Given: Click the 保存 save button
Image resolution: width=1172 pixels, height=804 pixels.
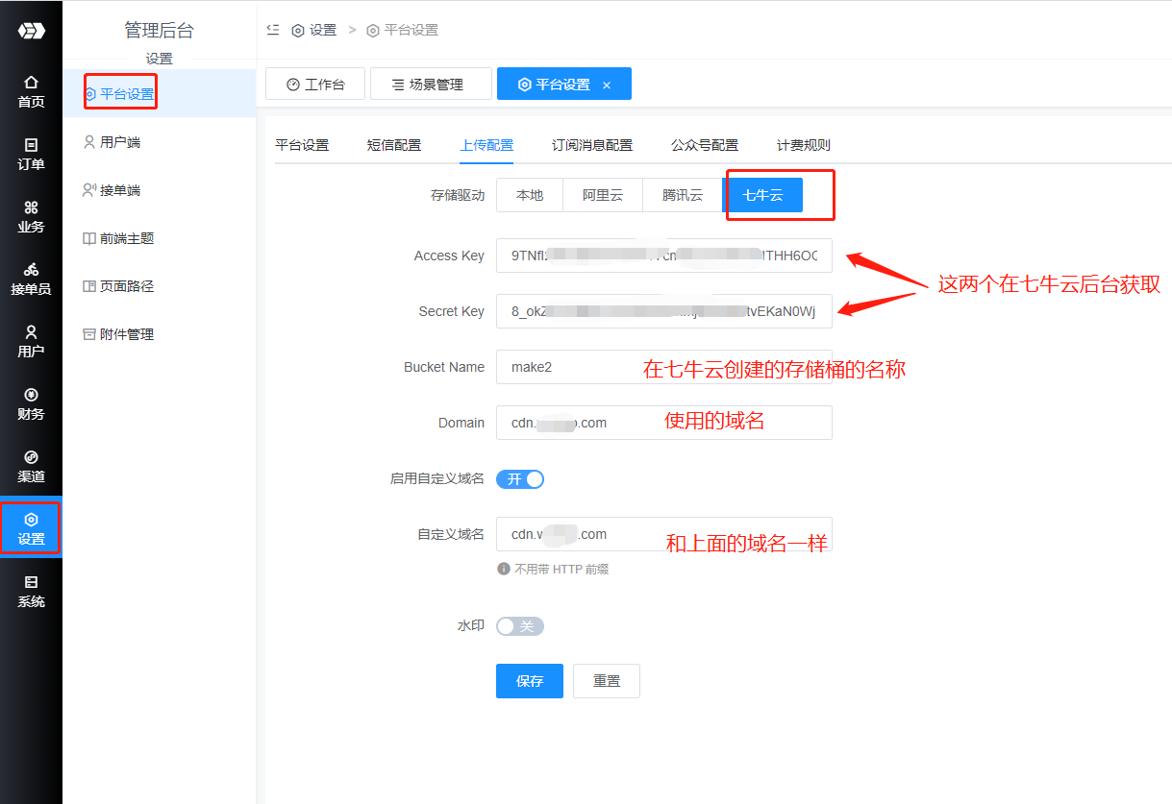Looking at the screenshot, I should (530, 681).
